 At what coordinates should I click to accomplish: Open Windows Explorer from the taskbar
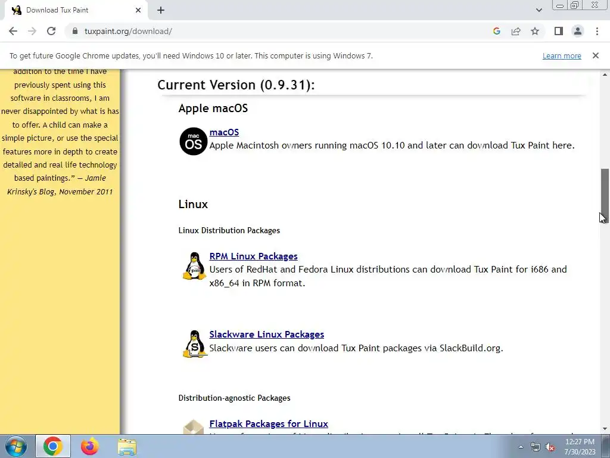127,447
